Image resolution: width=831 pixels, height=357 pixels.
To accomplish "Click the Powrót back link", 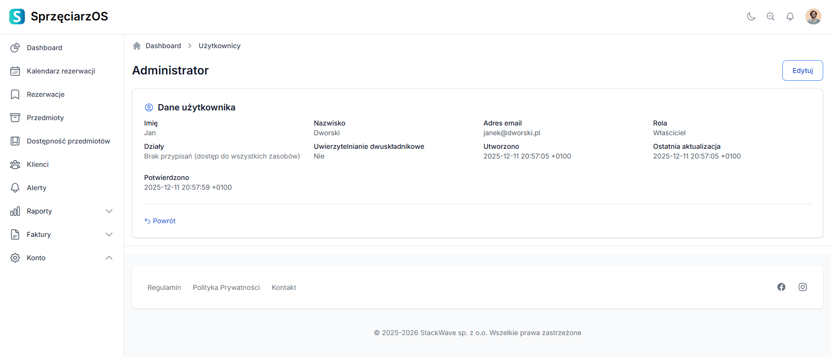I will [160, 221].
